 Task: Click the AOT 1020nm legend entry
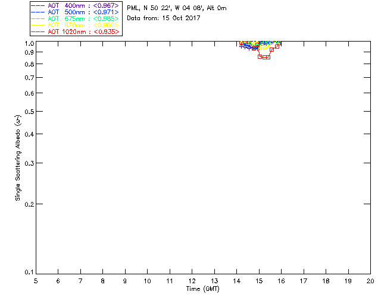(x=75, y=31)
